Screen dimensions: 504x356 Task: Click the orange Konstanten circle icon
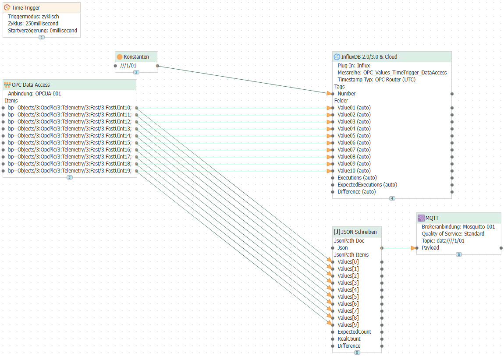(x=119, y=57)
